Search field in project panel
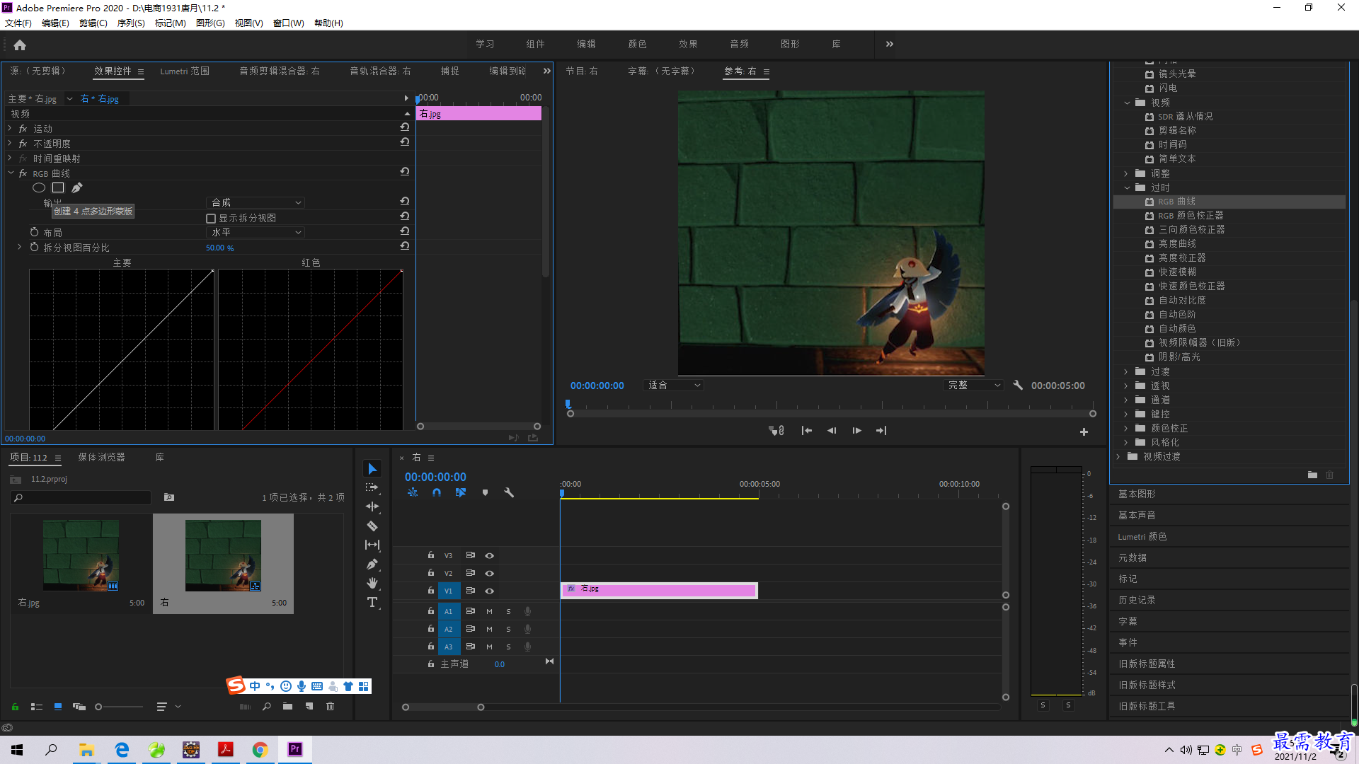Viewport: 1359px width, 764px height. [81, 497]
